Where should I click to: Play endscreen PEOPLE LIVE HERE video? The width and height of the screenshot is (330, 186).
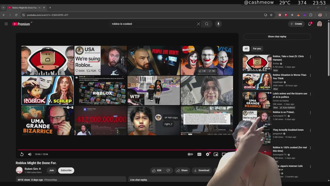tap(154, 60)
